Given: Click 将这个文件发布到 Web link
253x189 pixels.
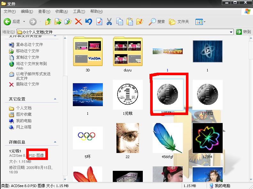Looking at the screenshot, I should coord(28,66).
